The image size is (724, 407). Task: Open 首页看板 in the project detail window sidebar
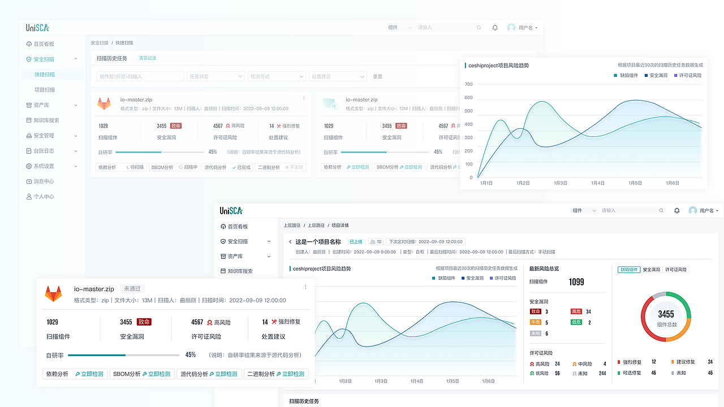click(x=234, y=227)
